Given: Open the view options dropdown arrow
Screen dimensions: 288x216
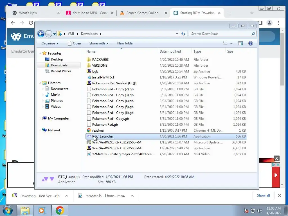Looking at the screenshot, I should (231, 43).
